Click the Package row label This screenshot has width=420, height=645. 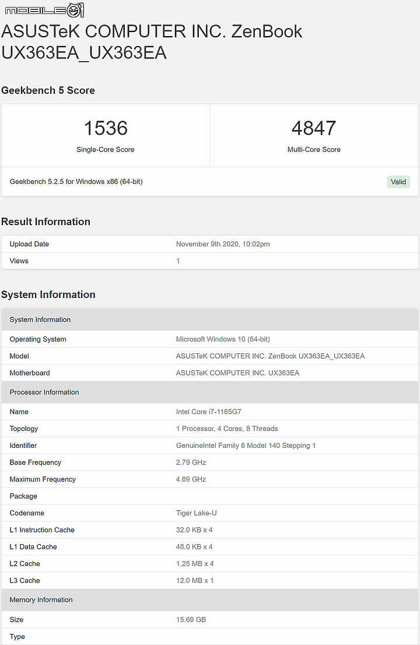(23, 496)
